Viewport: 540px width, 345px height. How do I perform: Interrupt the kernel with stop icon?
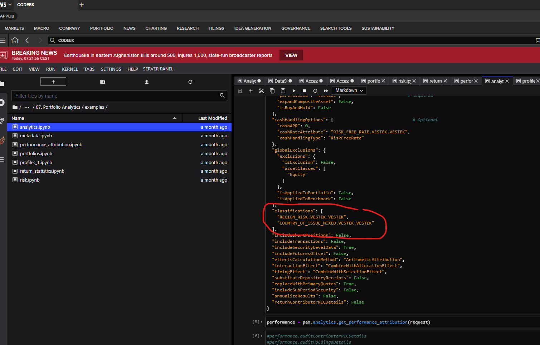(305, 91)
